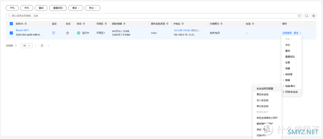This screenshot has height=139, width=323.
Task: Uncheck the flexusx-b911 row checkbox
Action: [11, 33]
